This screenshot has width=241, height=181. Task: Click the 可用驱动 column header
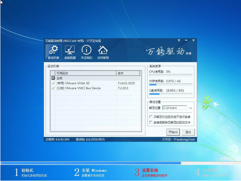(85, 73)
